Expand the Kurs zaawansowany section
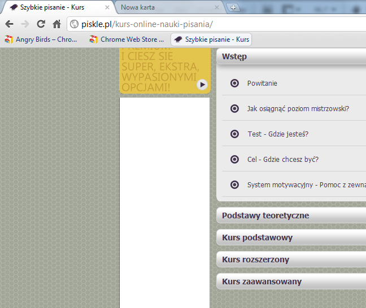 [x=291, y=281]
